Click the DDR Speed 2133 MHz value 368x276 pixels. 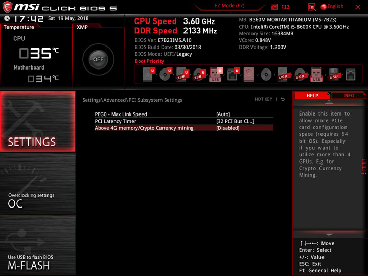coord(200,31)
